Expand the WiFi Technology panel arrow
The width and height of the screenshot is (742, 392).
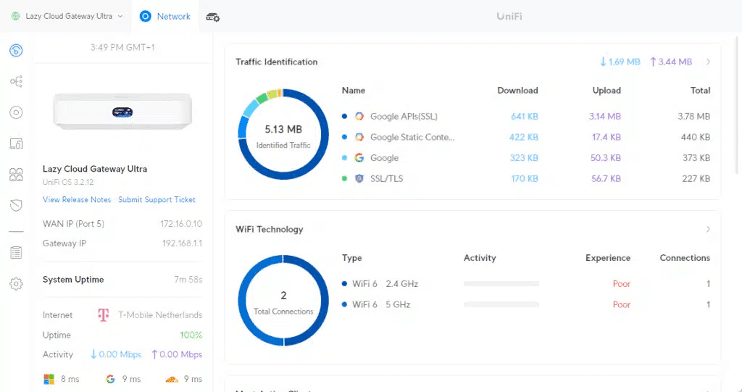pos(708,230)
